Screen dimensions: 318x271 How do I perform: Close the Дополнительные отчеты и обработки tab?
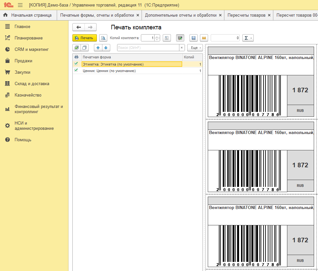pos(220,15)
